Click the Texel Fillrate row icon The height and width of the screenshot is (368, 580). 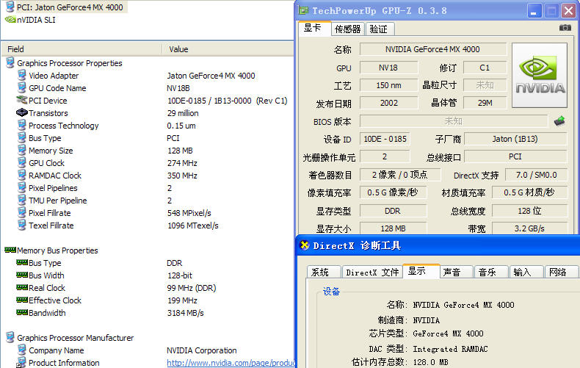click(x=22, y=225)
